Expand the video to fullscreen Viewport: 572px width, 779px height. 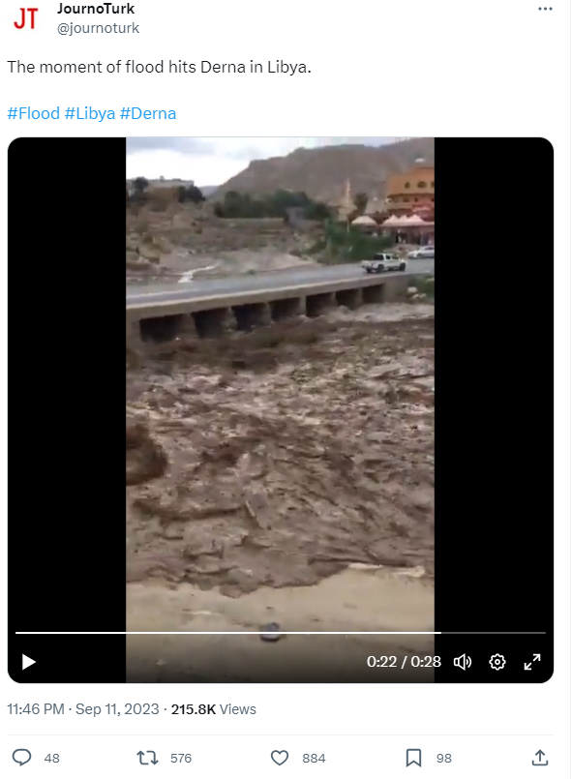tap(531, 662)
